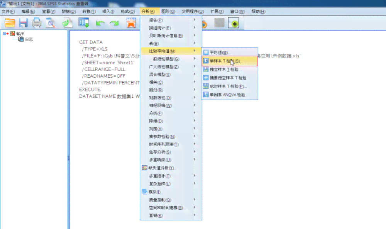
Task: Select 直销(K) menu entry
Action: [x=171, y=215]
